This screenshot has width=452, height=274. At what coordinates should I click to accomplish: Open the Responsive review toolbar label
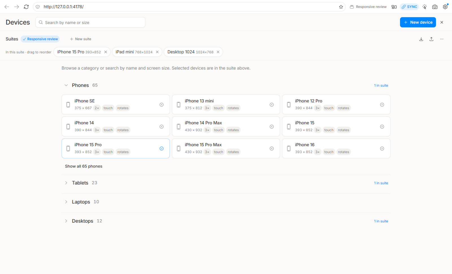click(x=368, y=7)
